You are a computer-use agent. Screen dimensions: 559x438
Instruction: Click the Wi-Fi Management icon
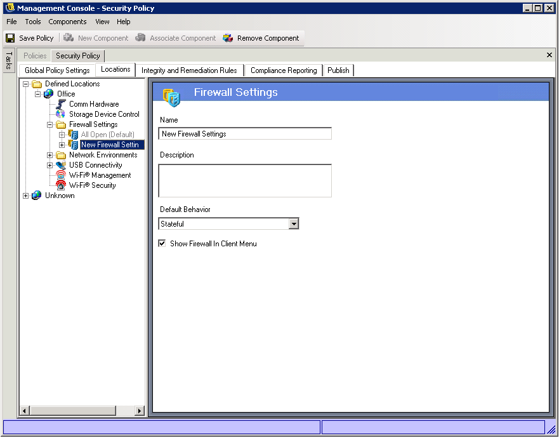61,175
